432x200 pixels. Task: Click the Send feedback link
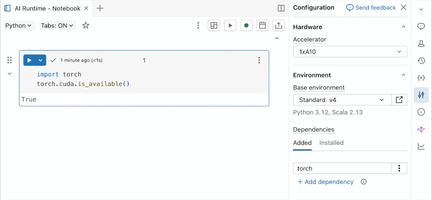click(371, 8)
